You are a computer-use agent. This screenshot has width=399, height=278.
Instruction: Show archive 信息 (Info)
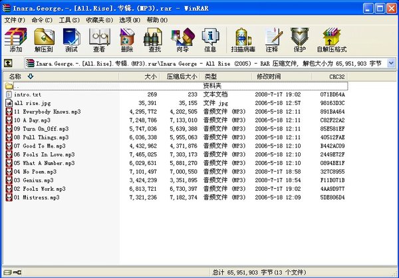(210, 39)
